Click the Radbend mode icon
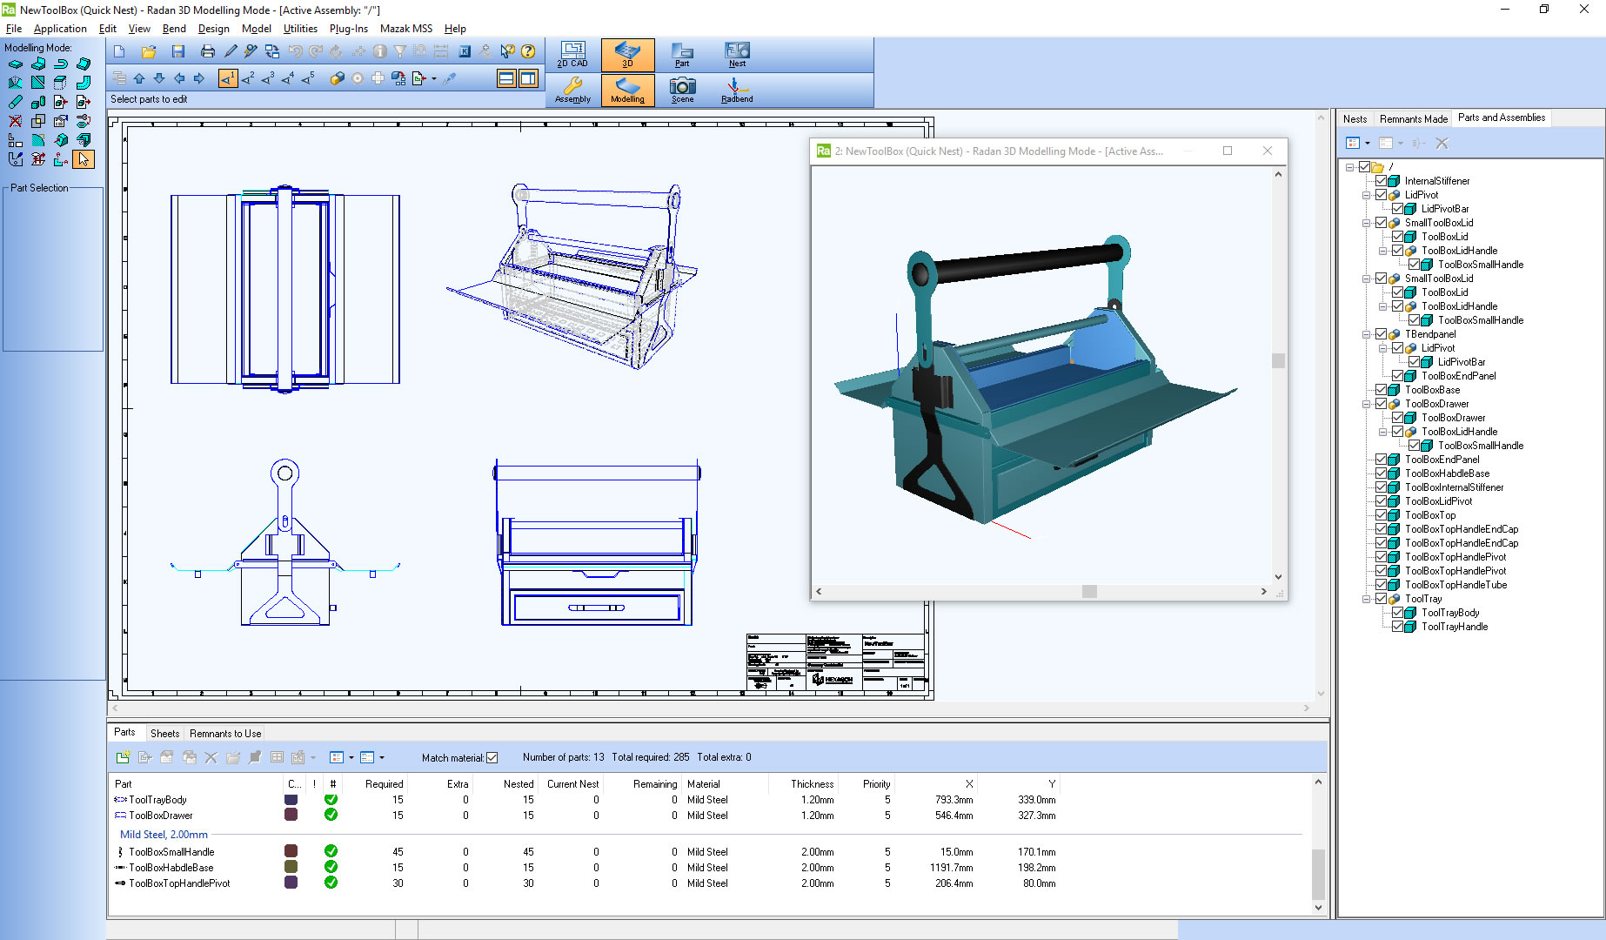Image resolution: width=1606 pixels, height=940 pixels. 736,90
